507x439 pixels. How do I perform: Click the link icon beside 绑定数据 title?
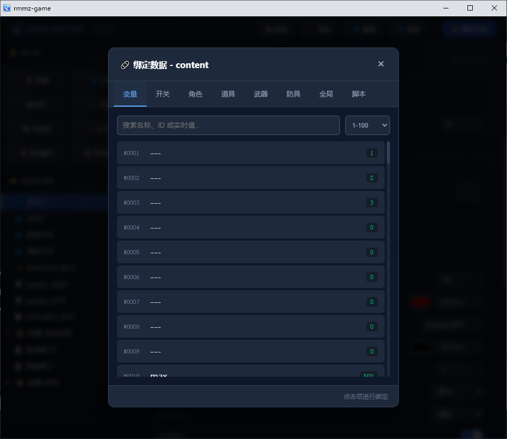[x=125, y=65]
